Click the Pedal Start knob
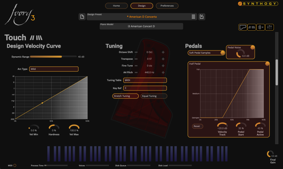The image size is (283, 169). pos(241,125)
